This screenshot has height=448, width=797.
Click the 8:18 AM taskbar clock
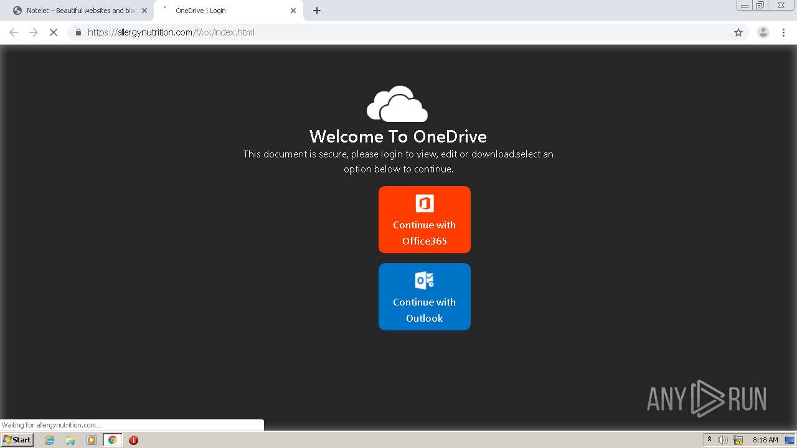pyautogui.click(x=765, y=440)
